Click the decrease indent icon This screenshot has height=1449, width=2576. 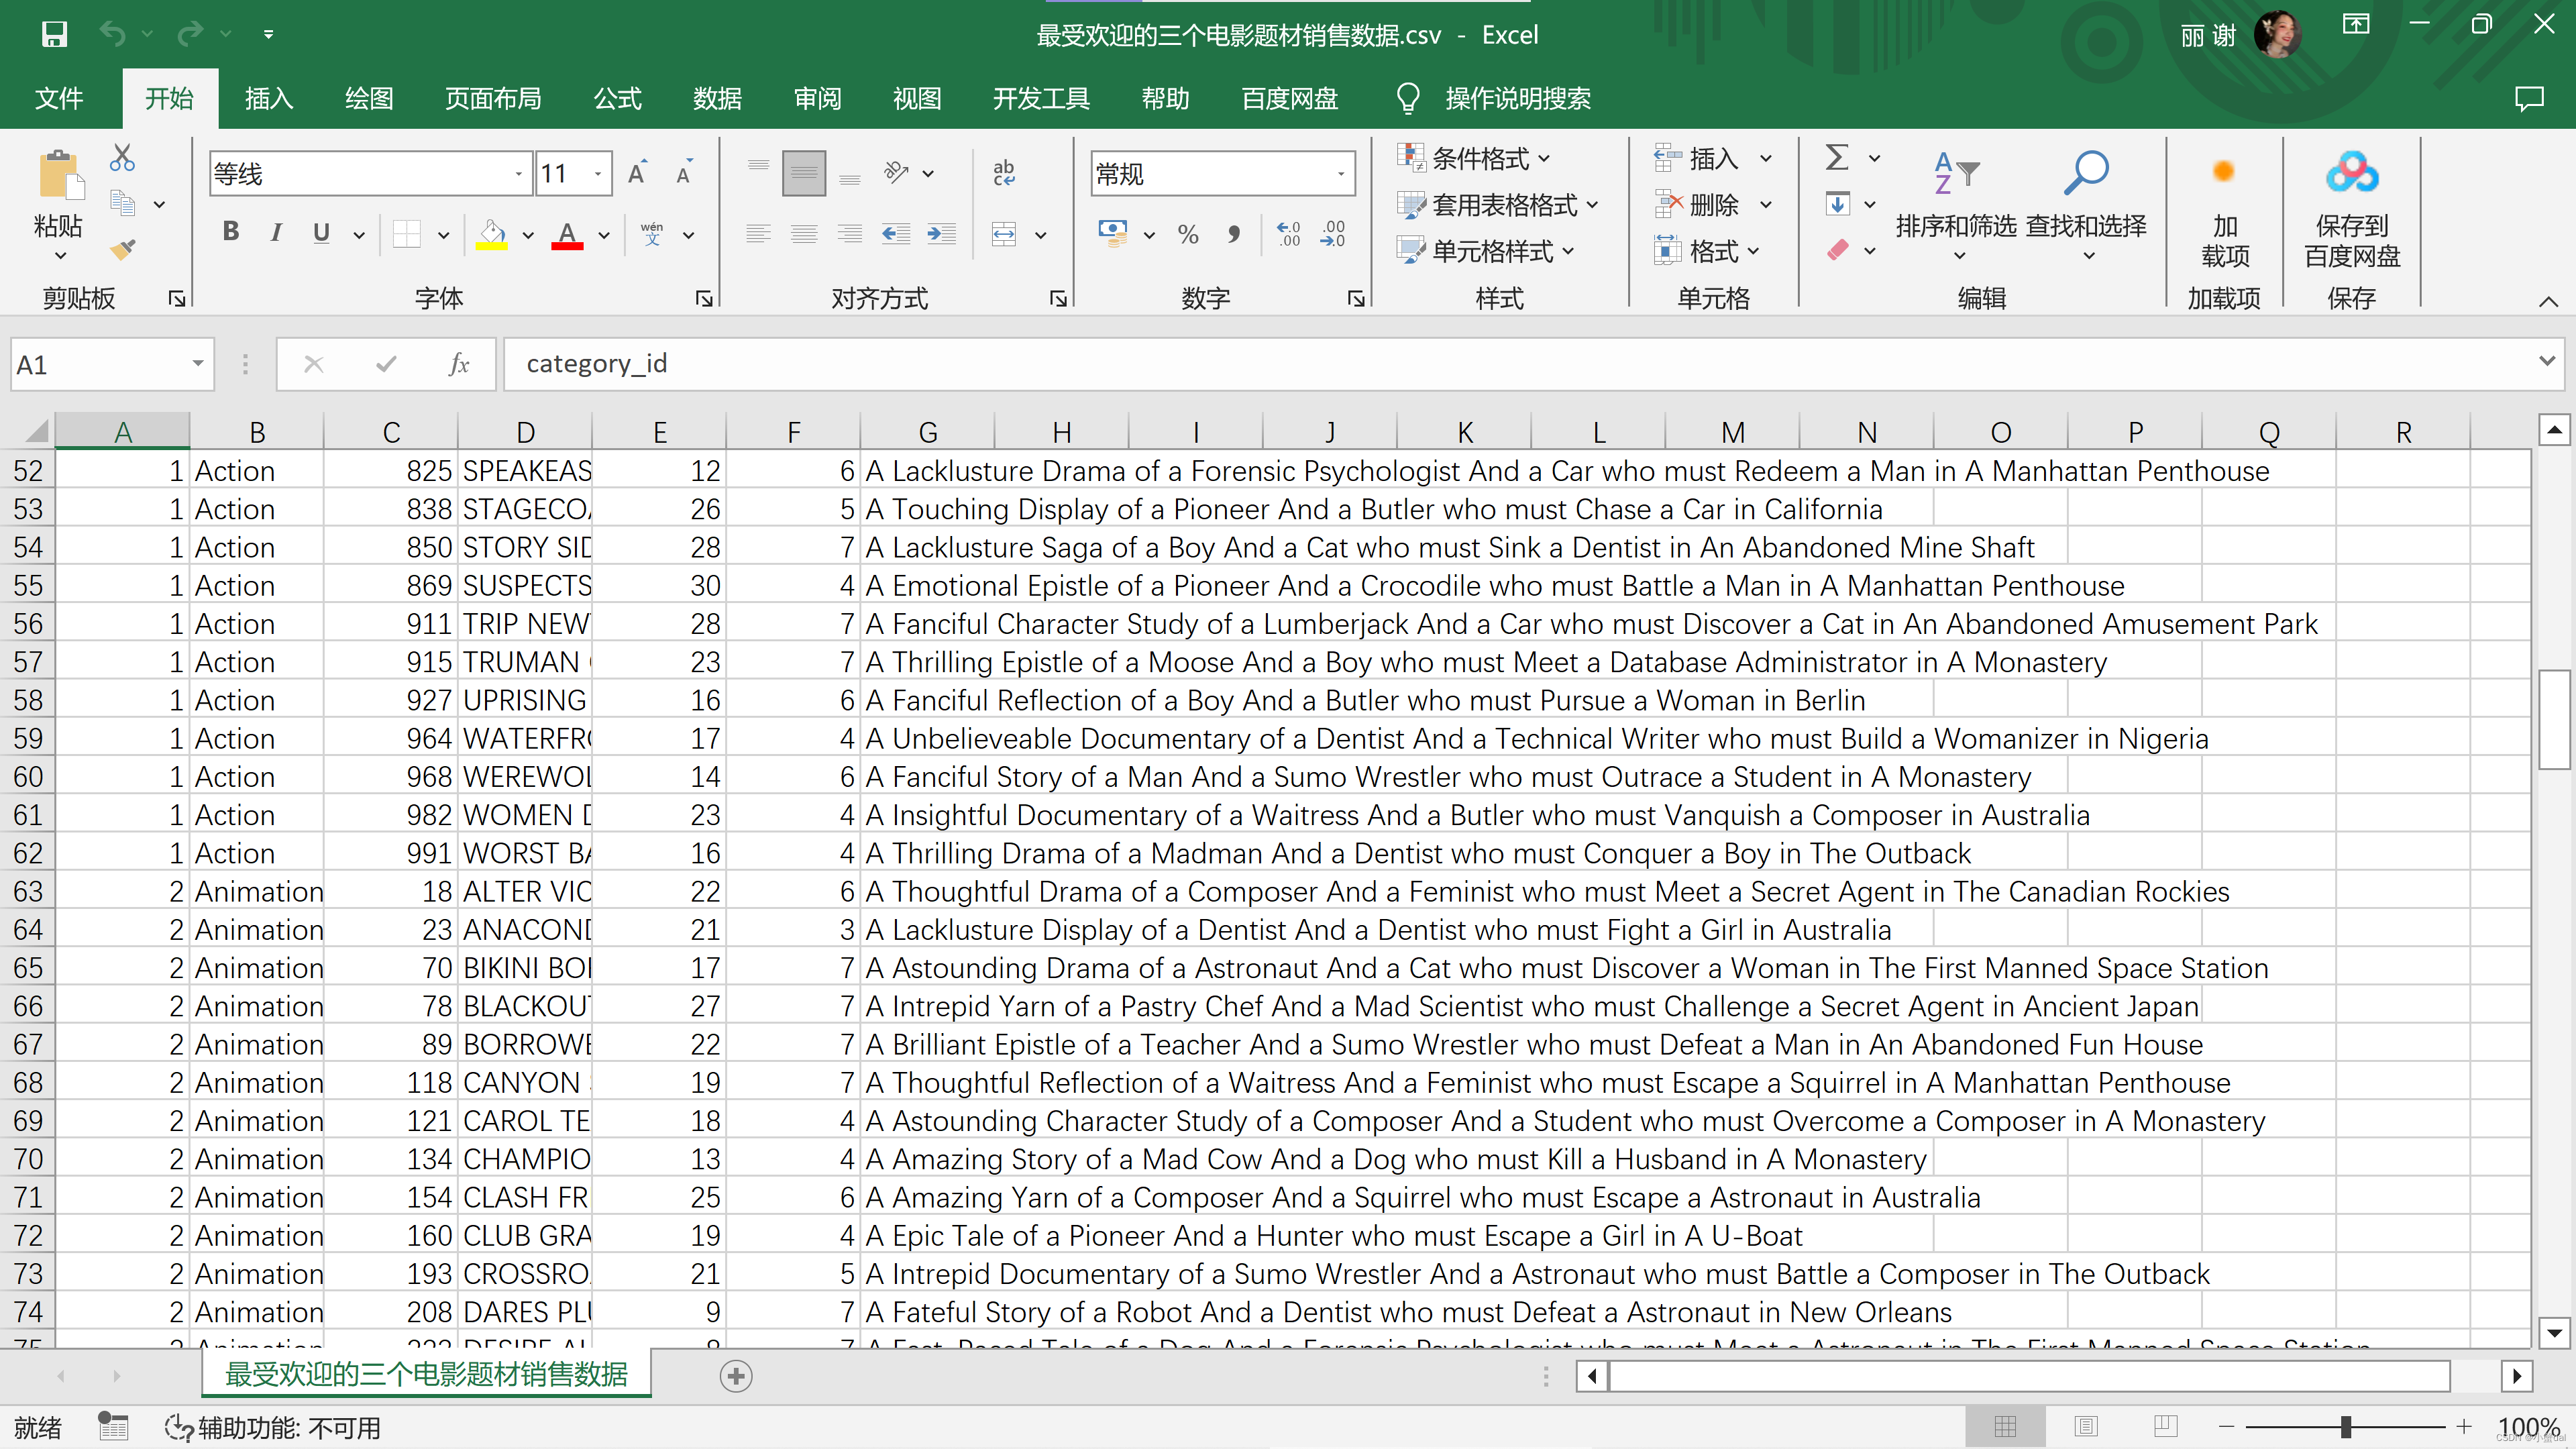pyautogui.click(x=896, y=234)
